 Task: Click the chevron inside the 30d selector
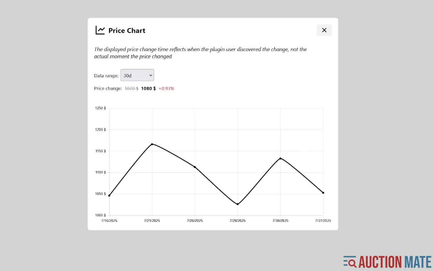click(x=150, y=75)
